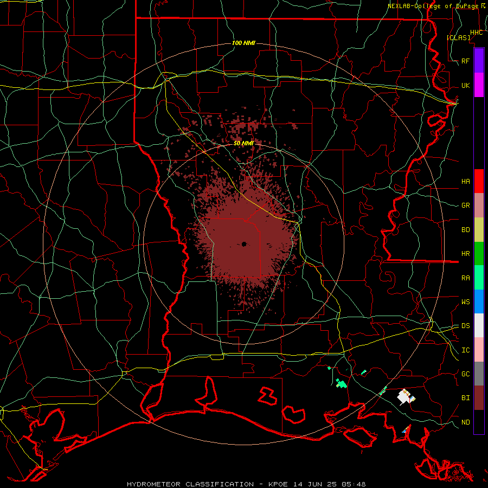Viewport: 488px width, 488px height.
Task: Click the 100 NMI range ring label
Action: coord(243,43)
